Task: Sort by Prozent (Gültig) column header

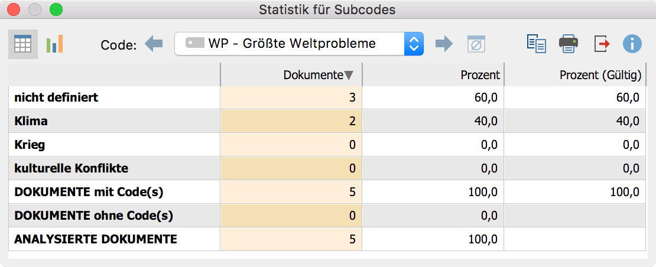Action: 575,75
